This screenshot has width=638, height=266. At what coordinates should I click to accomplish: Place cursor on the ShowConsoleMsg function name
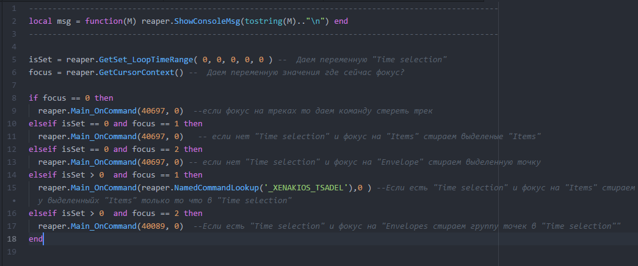pos(199,21)
